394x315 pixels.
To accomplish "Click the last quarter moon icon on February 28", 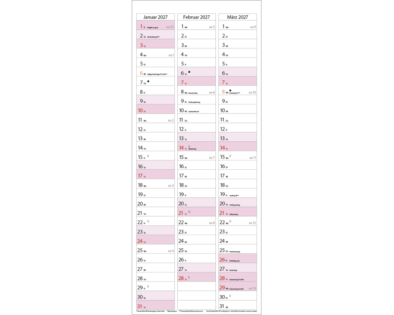I will pyautogui.click(x=190, y=277).
